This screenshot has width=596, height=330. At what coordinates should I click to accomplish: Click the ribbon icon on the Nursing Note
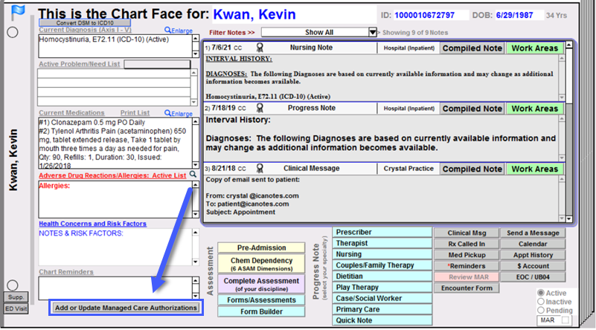[x=260, y=48]
